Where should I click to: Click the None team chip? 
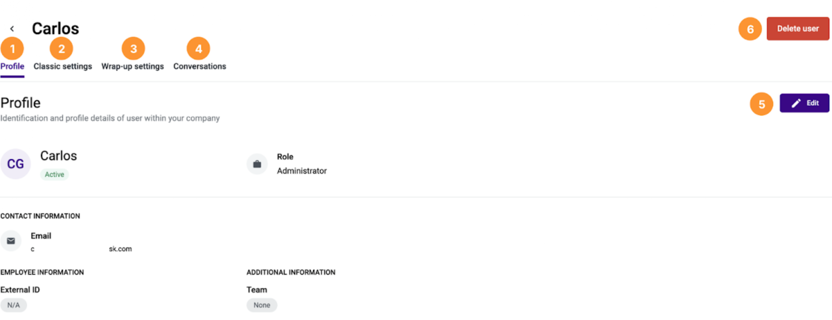262,305
